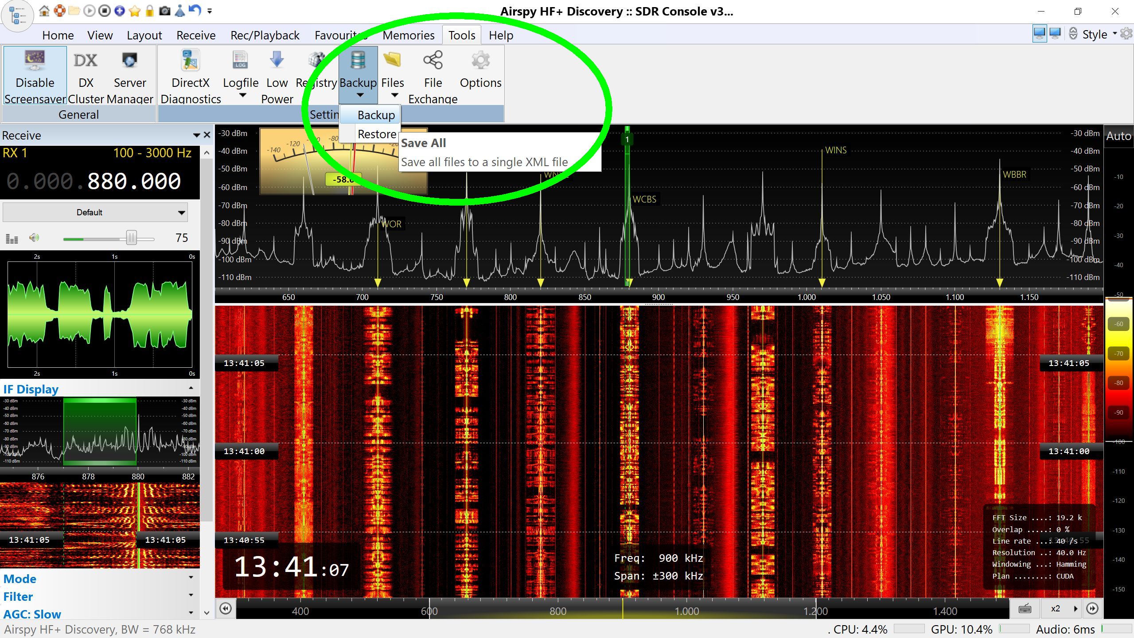Launch Server Manager from ribbon
The width and height of the screenshot is (1134, 638).
pyautogui.click(x=129, y=61)
